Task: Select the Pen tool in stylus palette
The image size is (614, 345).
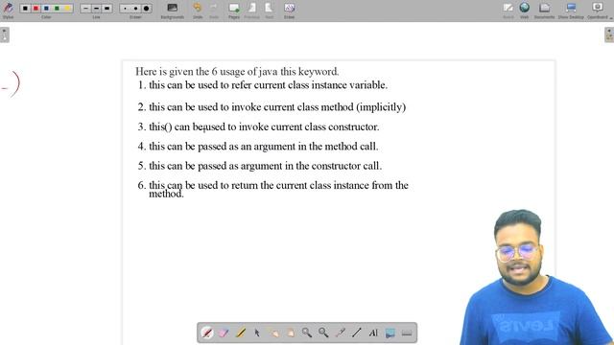Action: (207, 333)
